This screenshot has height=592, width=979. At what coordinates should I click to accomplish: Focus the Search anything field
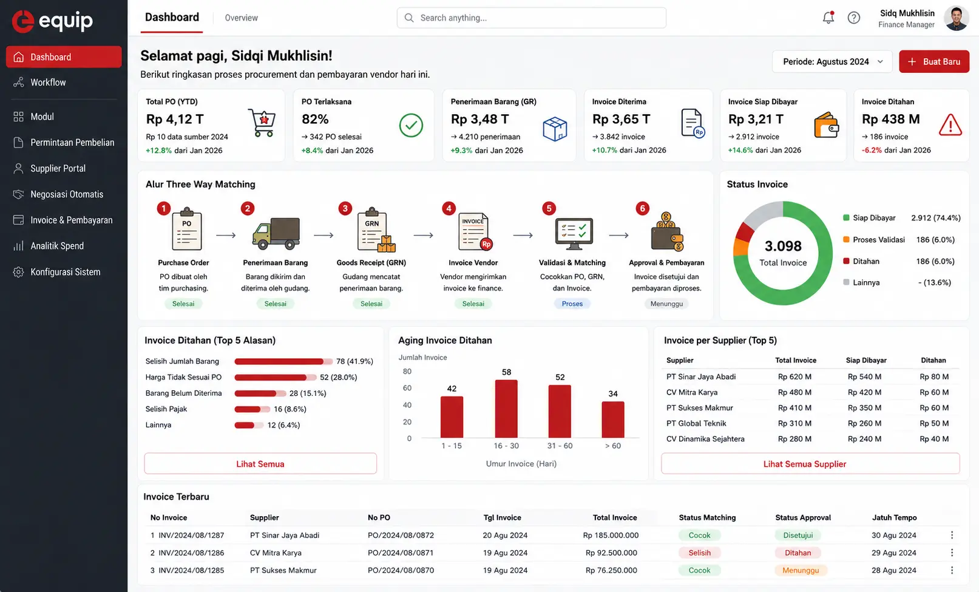click(x=532, y=18)
